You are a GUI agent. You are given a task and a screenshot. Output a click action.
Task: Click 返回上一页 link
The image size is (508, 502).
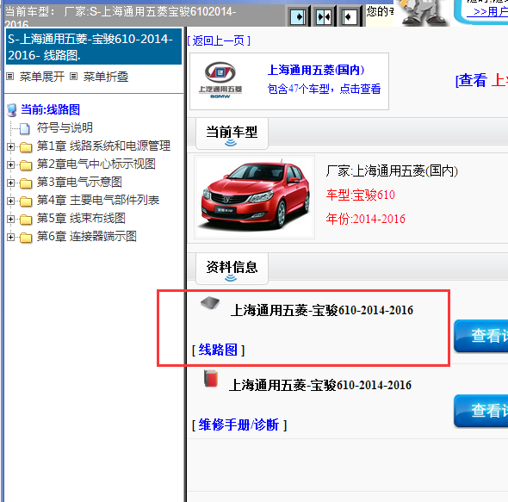[219, 40]
